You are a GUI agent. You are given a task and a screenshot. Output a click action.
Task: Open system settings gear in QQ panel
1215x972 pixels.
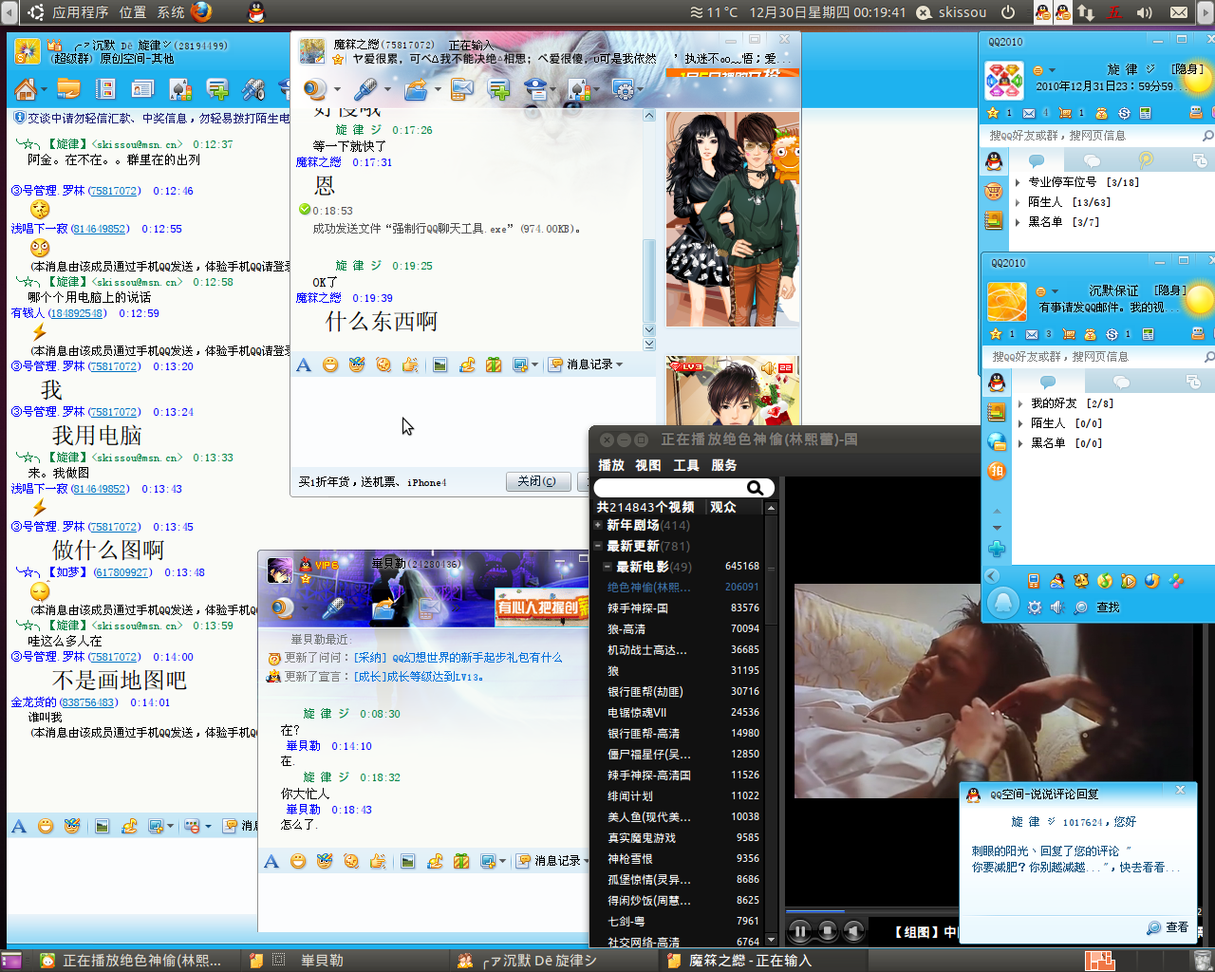coord(1035,607)
